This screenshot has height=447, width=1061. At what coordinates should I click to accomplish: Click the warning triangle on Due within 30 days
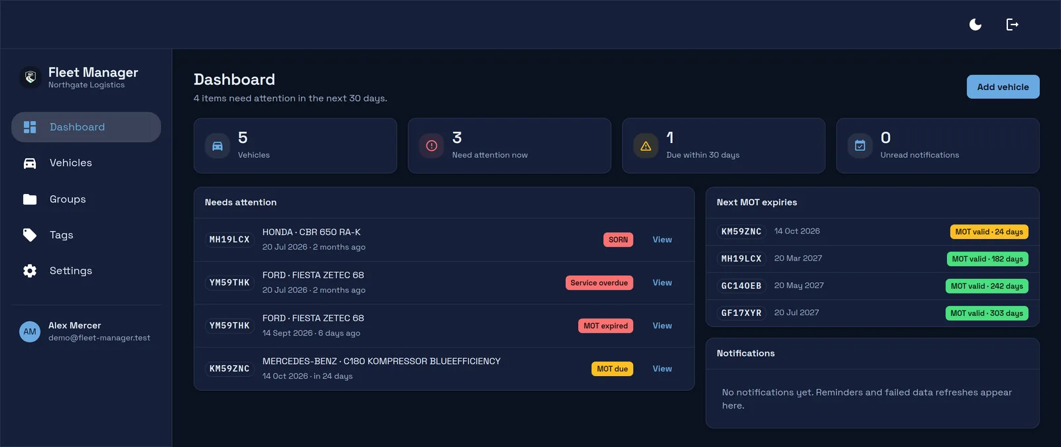[646, 146]
